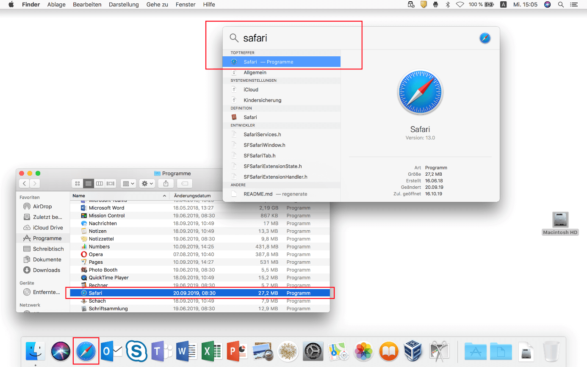Open Finder action gear dropdown
This screenshot has width=587, height=367.
(x=147, y=183)
